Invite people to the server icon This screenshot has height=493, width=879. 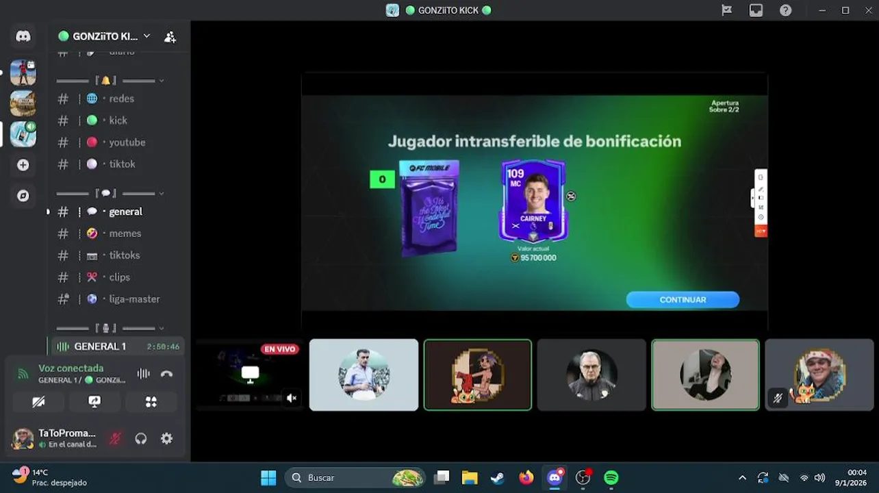pyautogui.click(x=170, y=37)
